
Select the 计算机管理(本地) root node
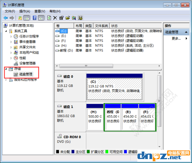click(21, 25)
